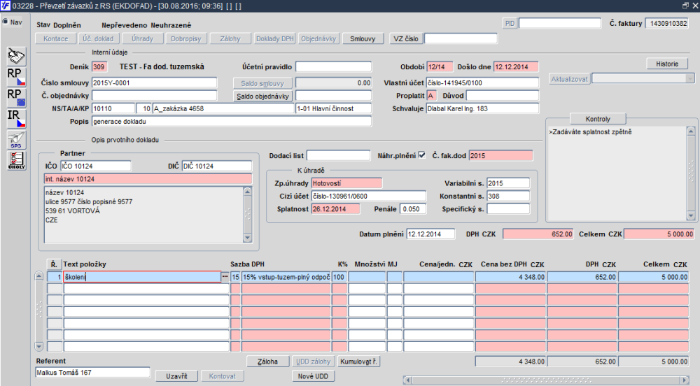Image resolution: width=700 pixels, height=386 pixels.
Task: Click the Vlastní účet field
Action: (482, 83)
